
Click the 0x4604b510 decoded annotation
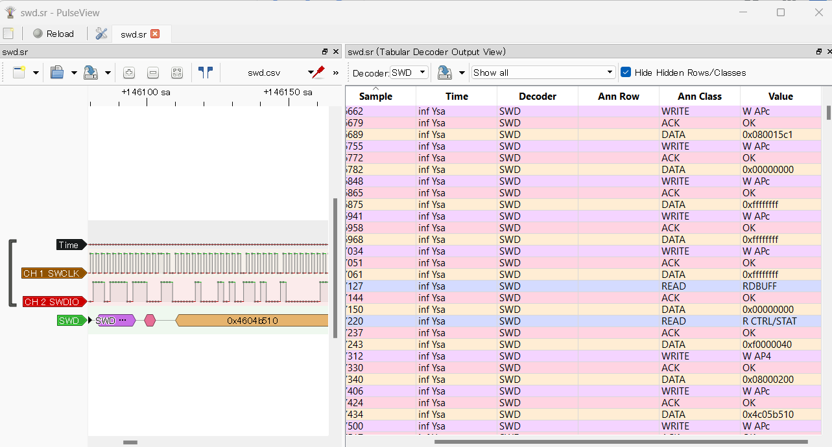pos(252,321)
